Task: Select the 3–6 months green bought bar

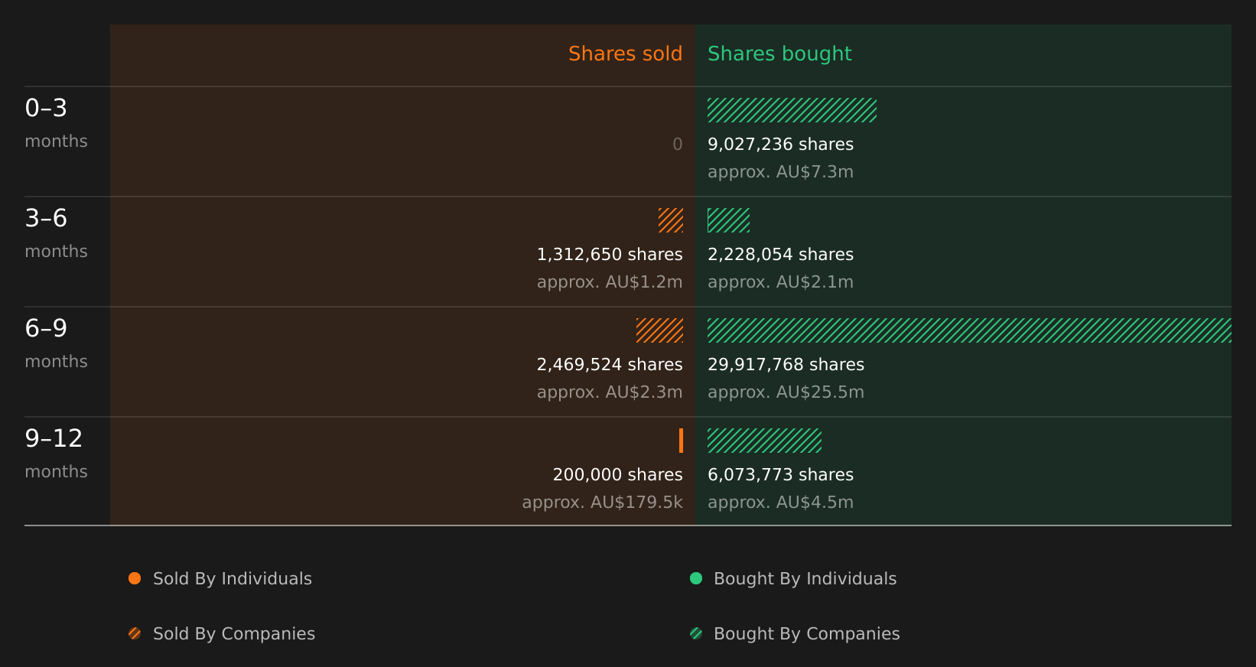Action: click(x=728, y=220)
